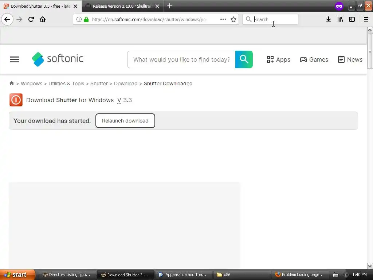Go to Windows breadcrumb link
This screenshot has height=280, width=373.
click(x=31, y=83)
